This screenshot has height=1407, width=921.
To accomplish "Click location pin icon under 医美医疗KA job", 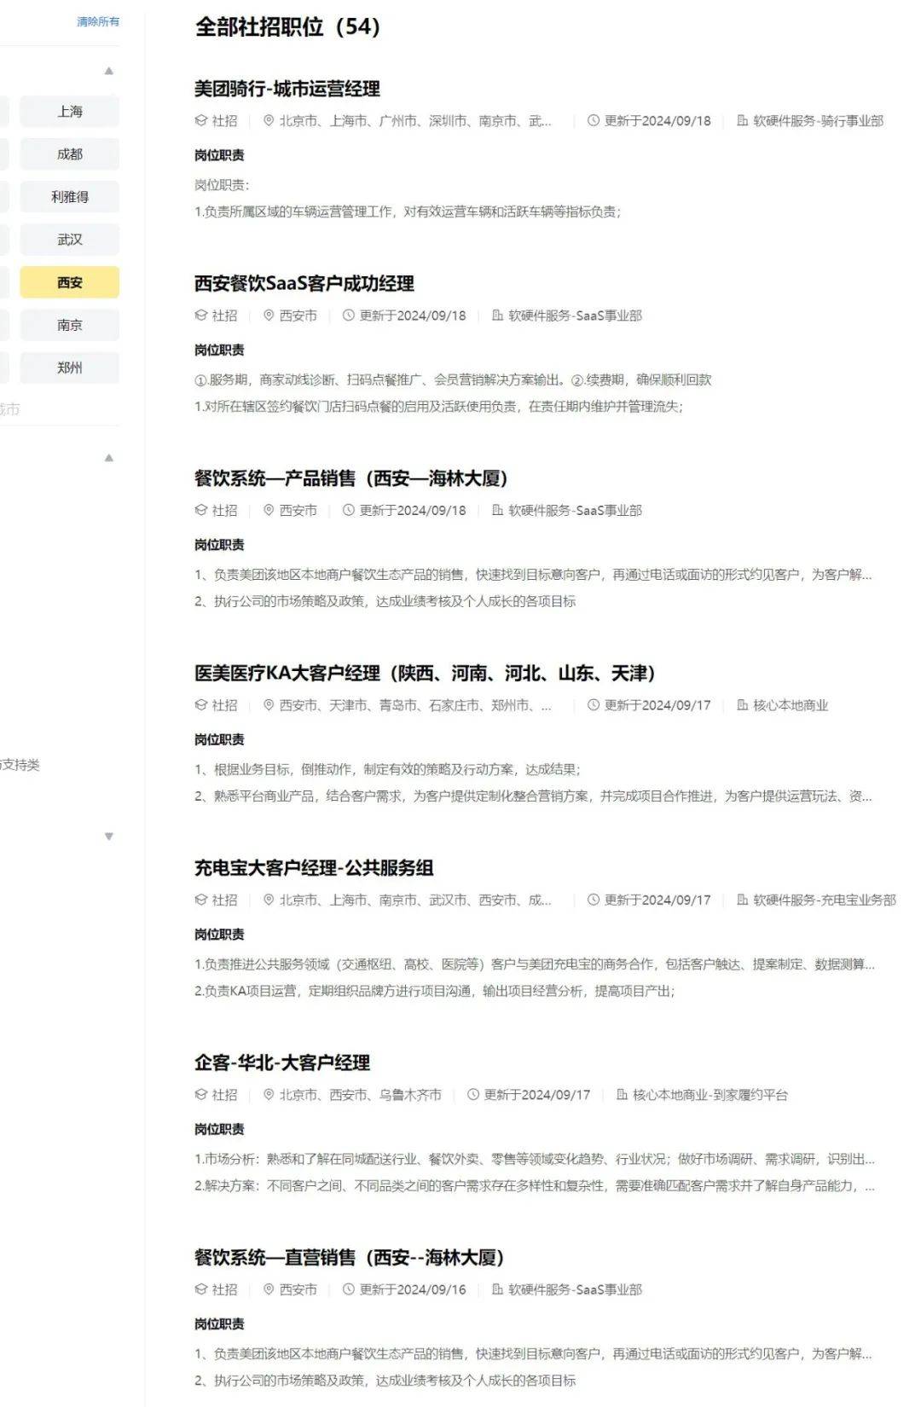I will pos(269,705).
